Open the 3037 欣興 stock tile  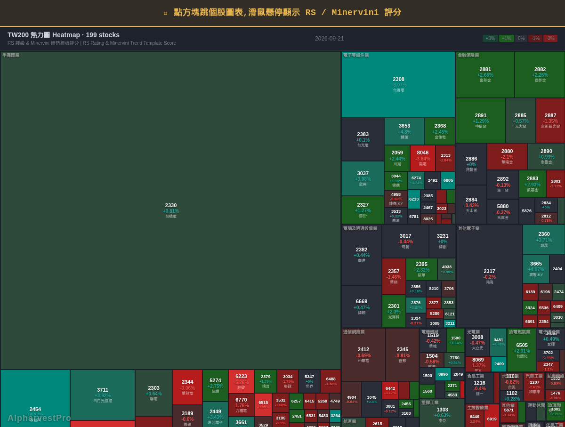coord(363,178)
